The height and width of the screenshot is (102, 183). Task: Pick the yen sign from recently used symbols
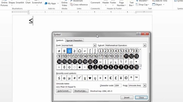point(121,78)
